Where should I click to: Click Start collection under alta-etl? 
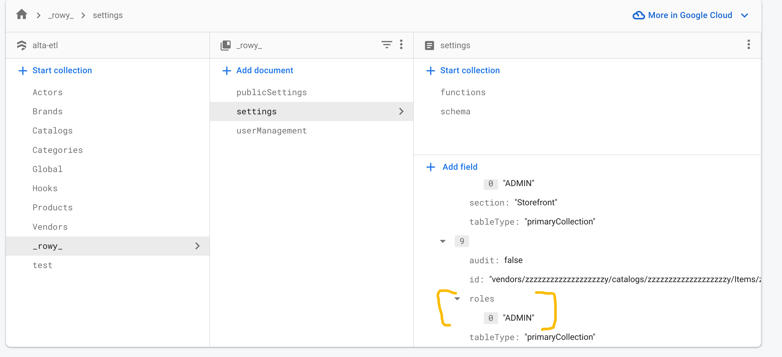(x=62, y=70)
